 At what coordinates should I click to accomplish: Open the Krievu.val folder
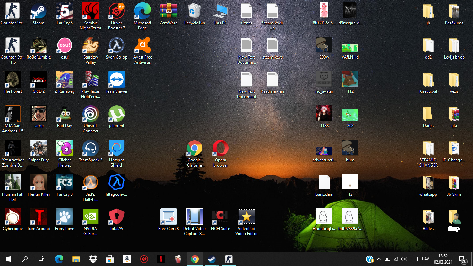click(x=428, y=83)
